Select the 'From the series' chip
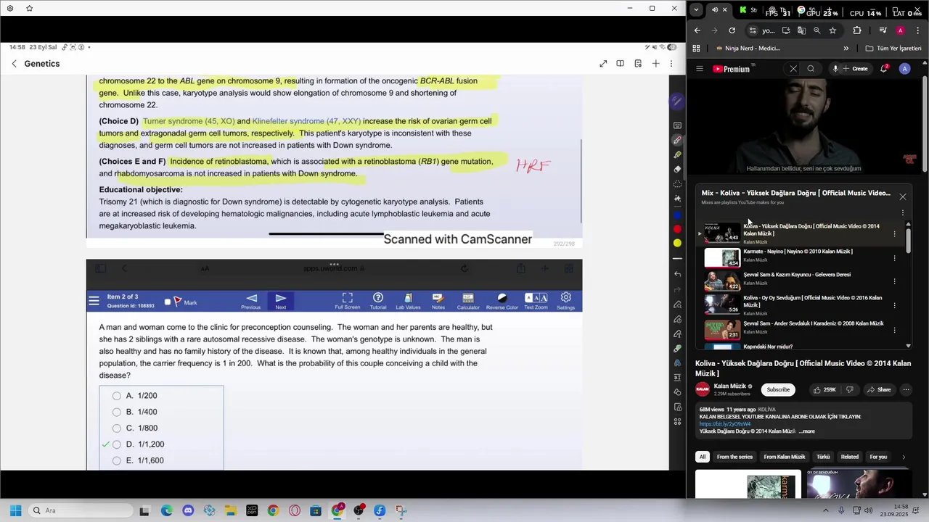This screenshot has height=522, width=929. [x=734, y=457]
